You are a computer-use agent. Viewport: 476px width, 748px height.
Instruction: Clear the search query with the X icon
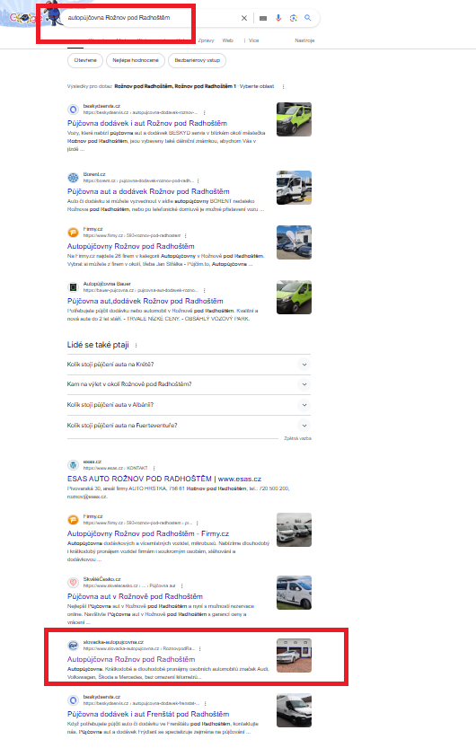point(243,18)
